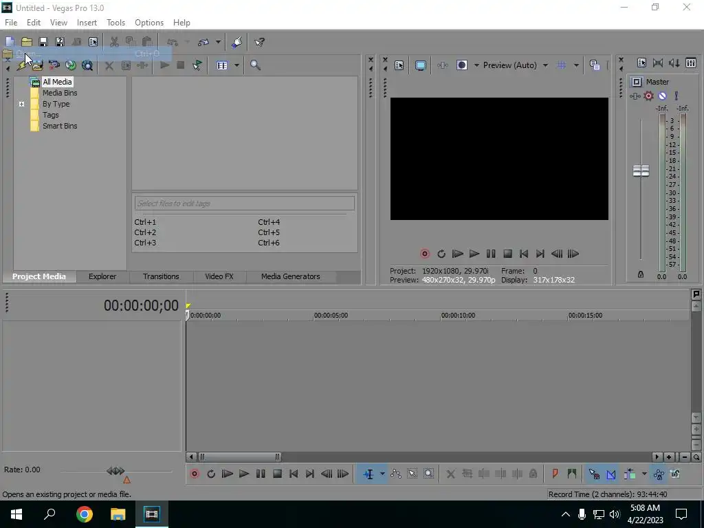Click Copy Snapshot to Clipboard icon
Screen dimensions: 704x528
point(595,65)
